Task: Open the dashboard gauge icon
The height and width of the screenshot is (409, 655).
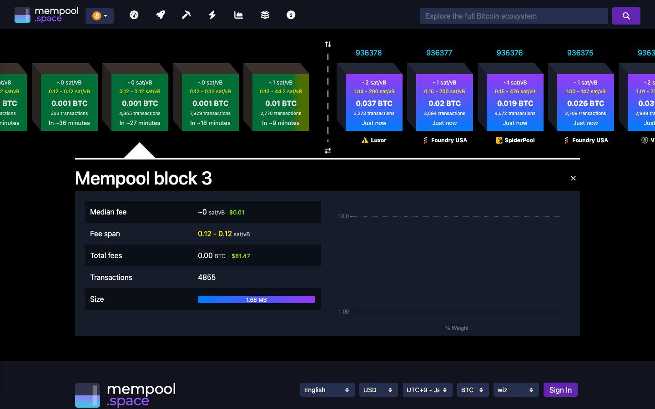Action: pyautogui.click(x=134, y=15)
